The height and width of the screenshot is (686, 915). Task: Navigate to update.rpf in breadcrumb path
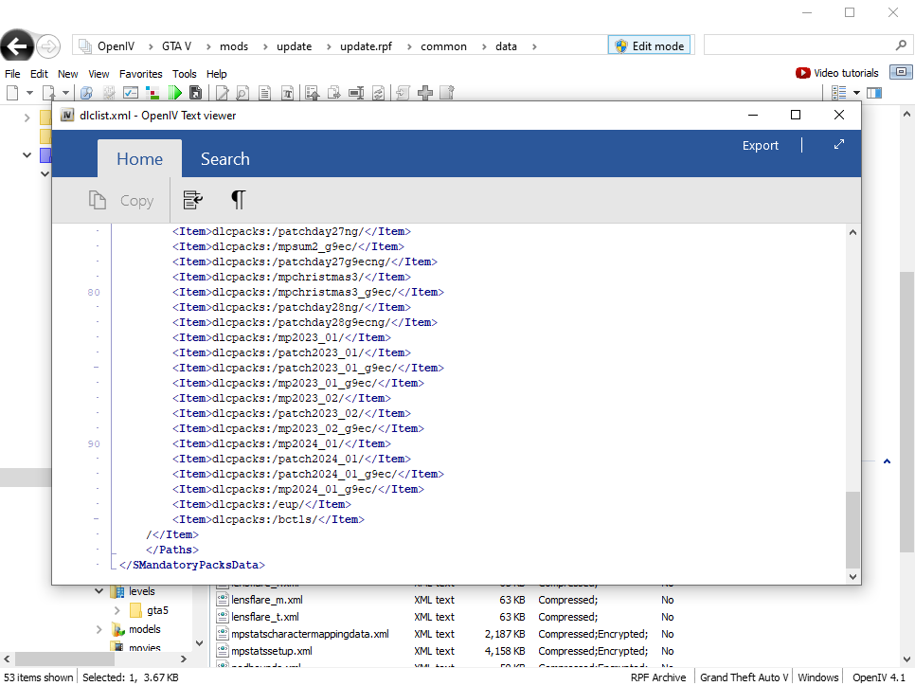pos(366,46)
